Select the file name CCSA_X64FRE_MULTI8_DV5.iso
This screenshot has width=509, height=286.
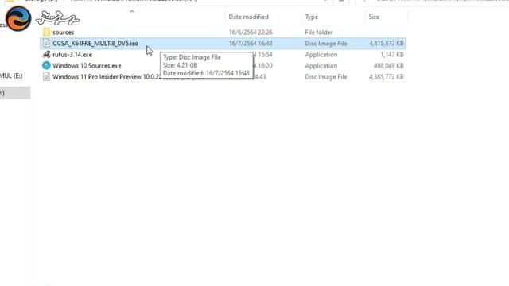[95, 43]
